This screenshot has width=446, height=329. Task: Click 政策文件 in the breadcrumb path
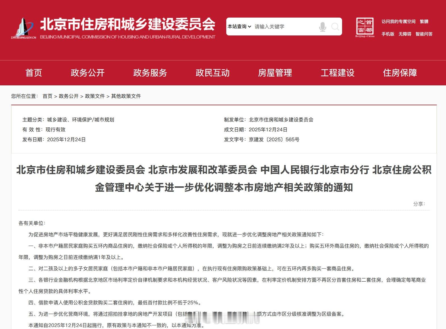point(95,96)
